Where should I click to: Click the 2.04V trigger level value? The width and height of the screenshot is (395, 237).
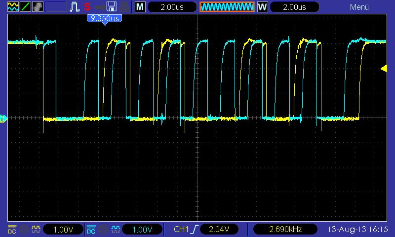click(x=219, y=230)
